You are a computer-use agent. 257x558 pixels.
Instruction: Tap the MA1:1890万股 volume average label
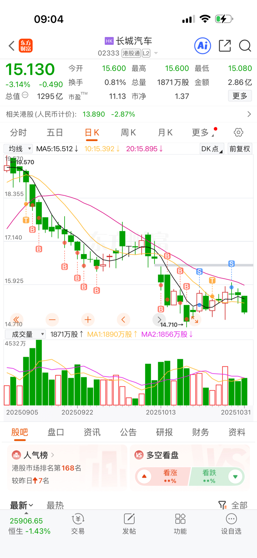tap(112, 334)
